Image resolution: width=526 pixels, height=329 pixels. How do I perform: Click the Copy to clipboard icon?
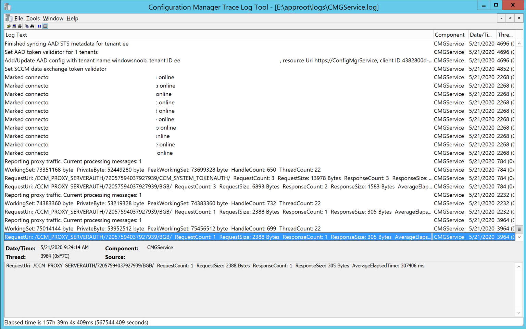click(27, 26)
